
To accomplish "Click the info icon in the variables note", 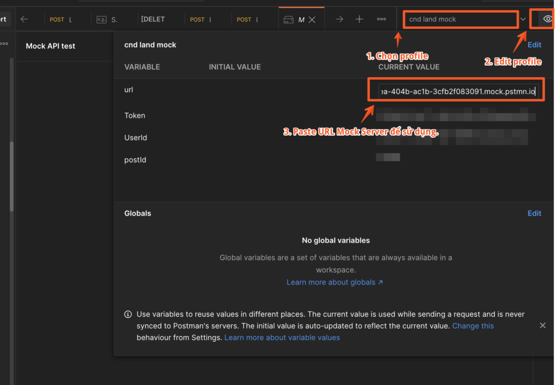I will (128, 314).
